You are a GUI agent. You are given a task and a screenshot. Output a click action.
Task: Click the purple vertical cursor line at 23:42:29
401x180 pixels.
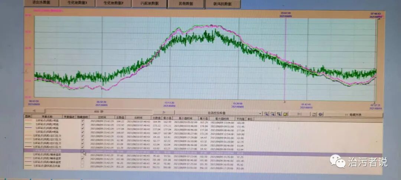point(286,60)
